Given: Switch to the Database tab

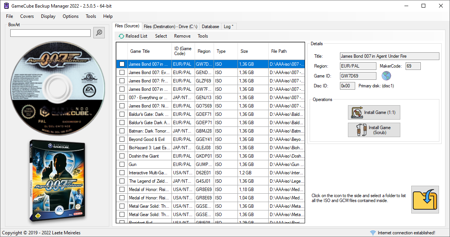Looking at the screenshot, I should [210, 27].
